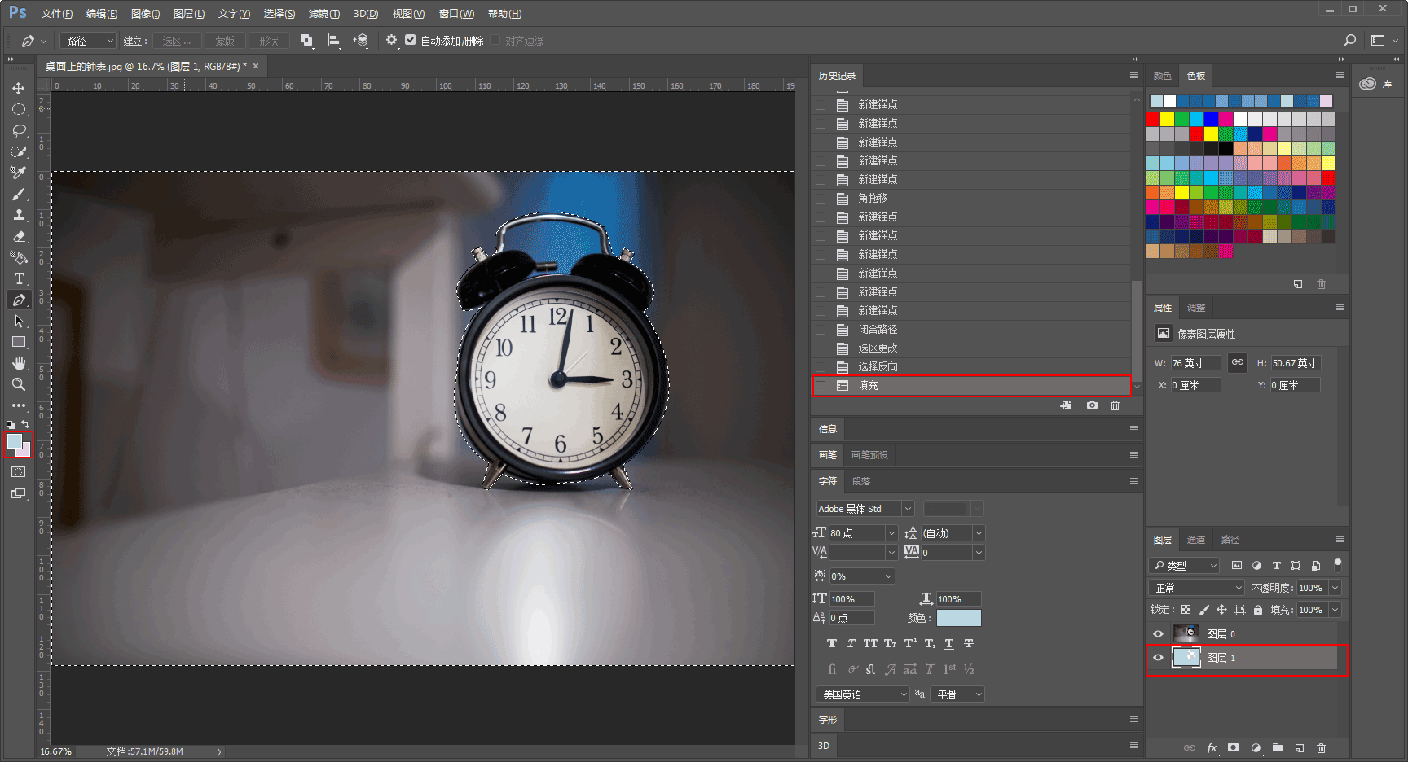Click the 选区 button in options bar
Screen dimensions: 1408x762
[176, 41]
